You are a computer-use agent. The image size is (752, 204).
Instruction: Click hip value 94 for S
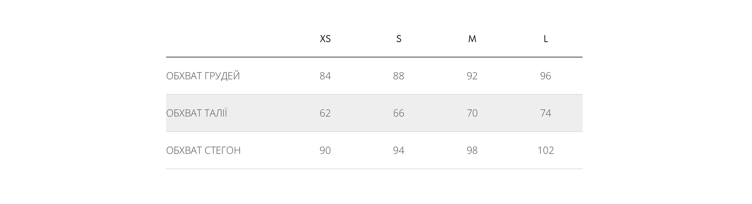tap(399, 150)
